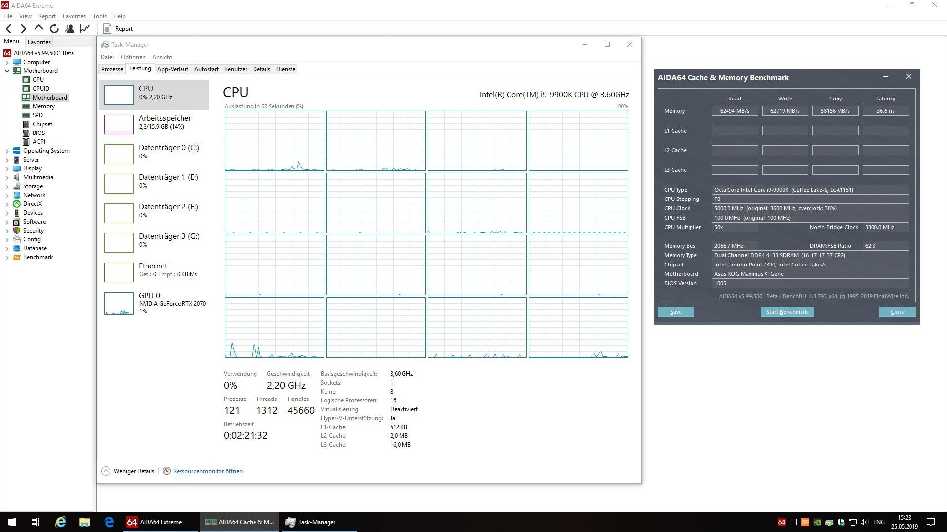Click the Report toolbar button
947x532 pixels.
click(118, 29)
